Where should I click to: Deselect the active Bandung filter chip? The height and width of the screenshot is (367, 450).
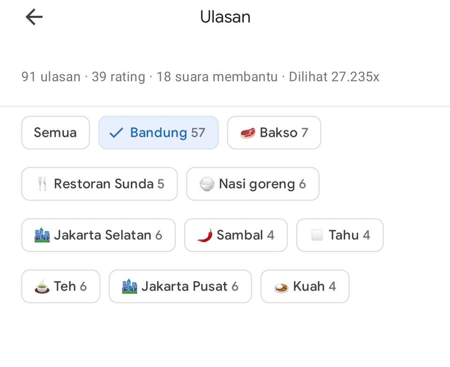pos(158,133)
